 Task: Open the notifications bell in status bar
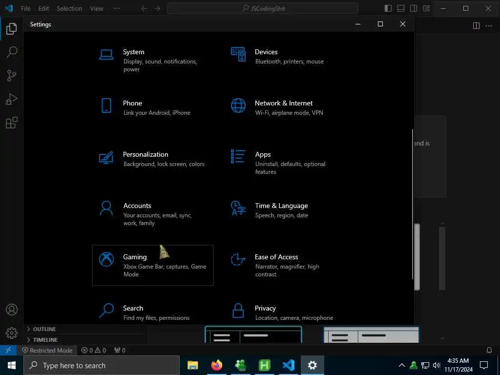pyautogui.click(x=489, y=350)
